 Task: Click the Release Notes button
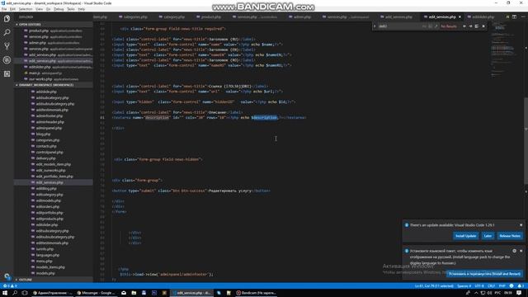click(x=510, y=236)
